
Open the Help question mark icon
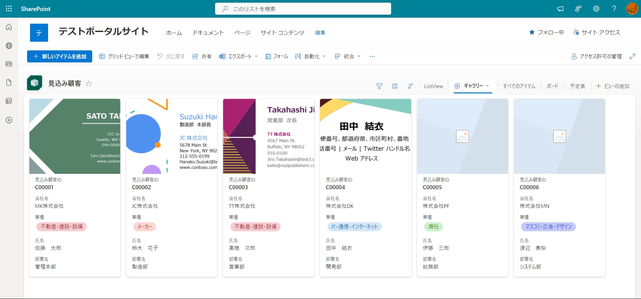click(614, 9)
